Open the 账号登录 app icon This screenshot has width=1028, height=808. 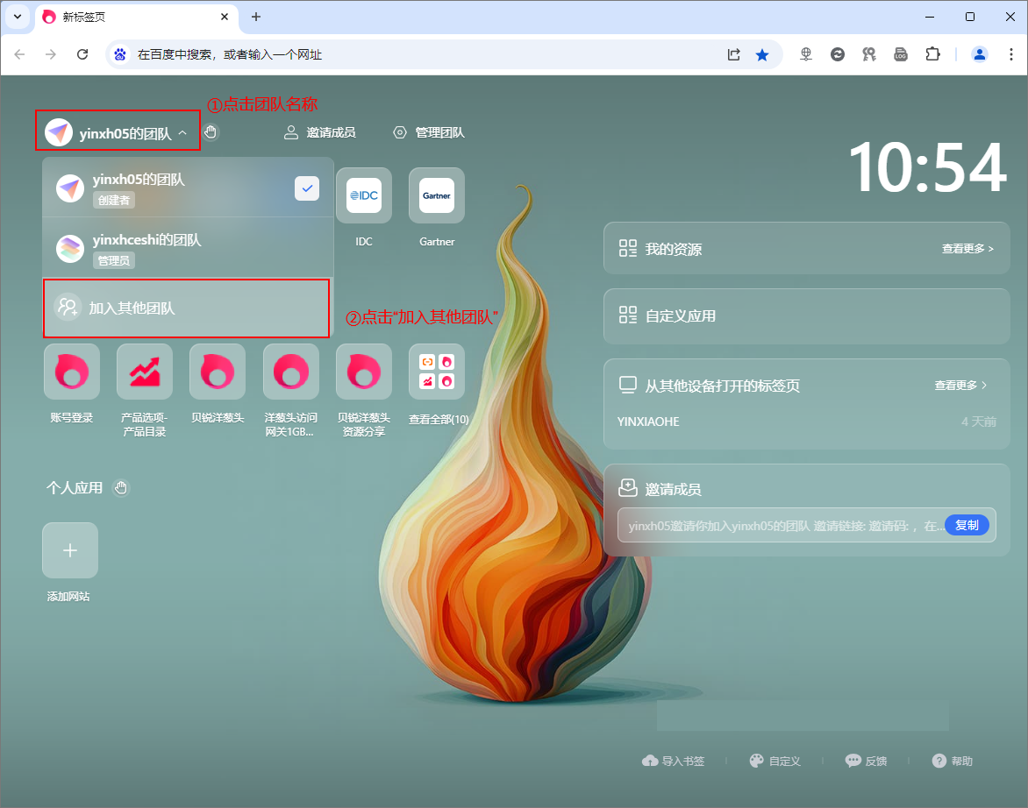click(71, 372)
